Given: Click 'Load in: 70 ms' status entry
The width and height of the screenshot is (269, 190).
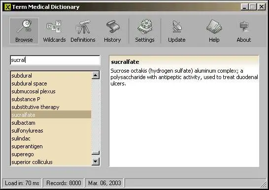Looking at the screenshot, I should (x=22, y=183).
